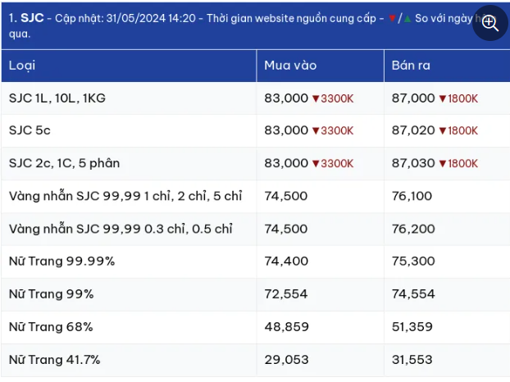This screenshot has width=510, height=382.
Task: Click the 74,554 sell price value
Action: 413,294
